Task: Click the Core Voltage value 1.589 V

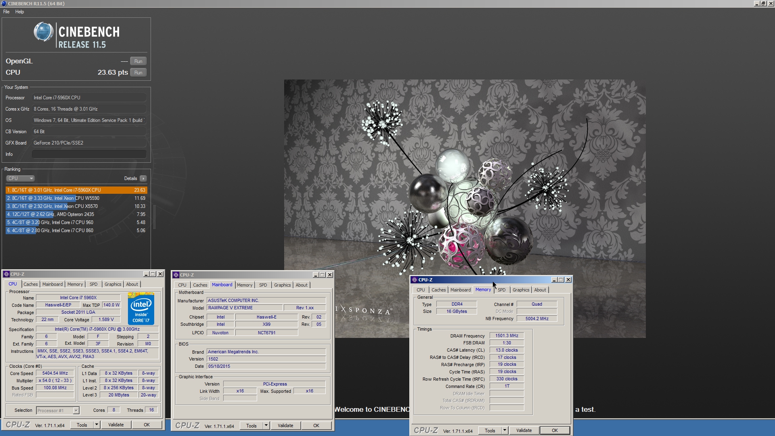Action: click(106, 320)
